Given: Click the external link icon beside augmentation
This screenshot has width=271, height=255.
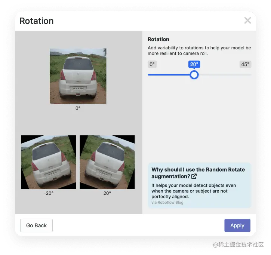Looking at the screenshot, I should click(194, 176).
